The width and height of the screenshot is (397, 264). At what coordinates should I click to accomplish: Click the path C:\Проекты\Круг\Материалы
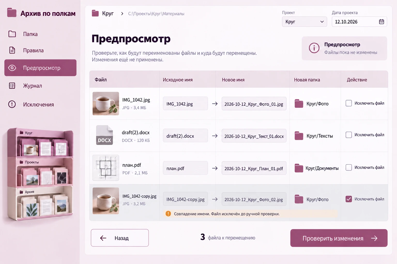pyautogui.click(x=156, y=14)
